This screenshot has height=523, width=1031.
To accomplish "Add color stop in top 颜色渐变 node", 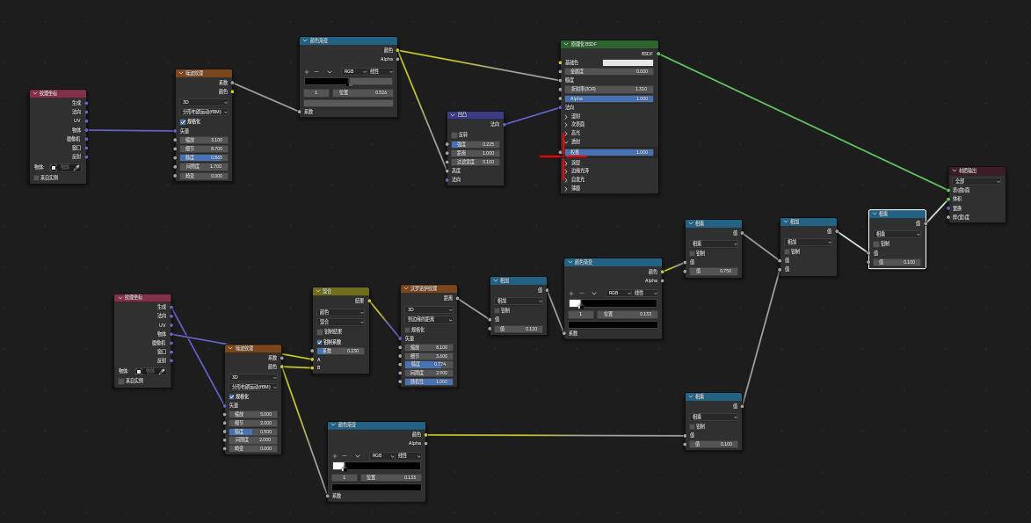I will tap(307, 72).
